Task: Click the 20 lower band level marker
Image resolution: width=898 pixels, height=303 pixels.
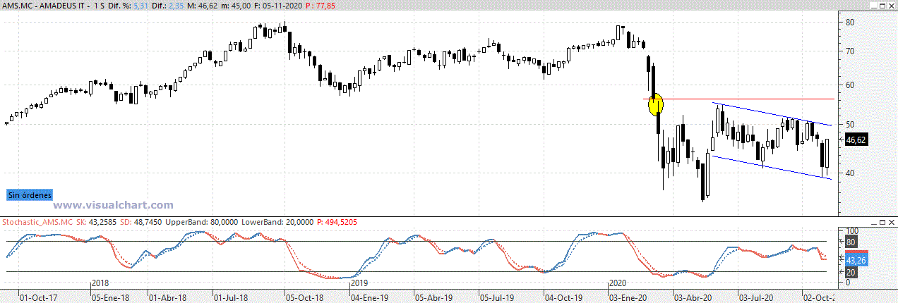Action: coord(851,272)
